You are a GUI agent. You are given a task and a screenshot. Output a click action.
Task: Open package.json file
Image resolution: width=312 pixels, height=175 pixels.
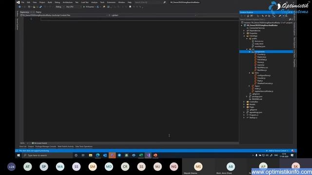[257, 96]
